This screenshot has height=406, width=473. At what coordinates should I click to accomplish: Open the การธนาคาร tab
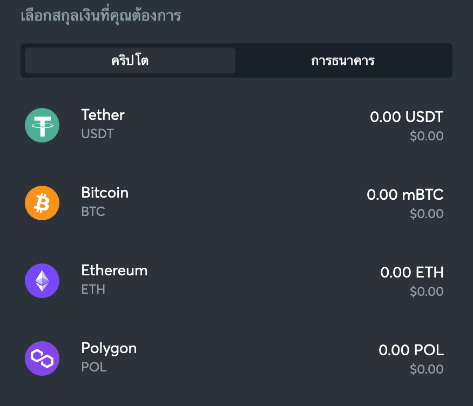(343, 60)
